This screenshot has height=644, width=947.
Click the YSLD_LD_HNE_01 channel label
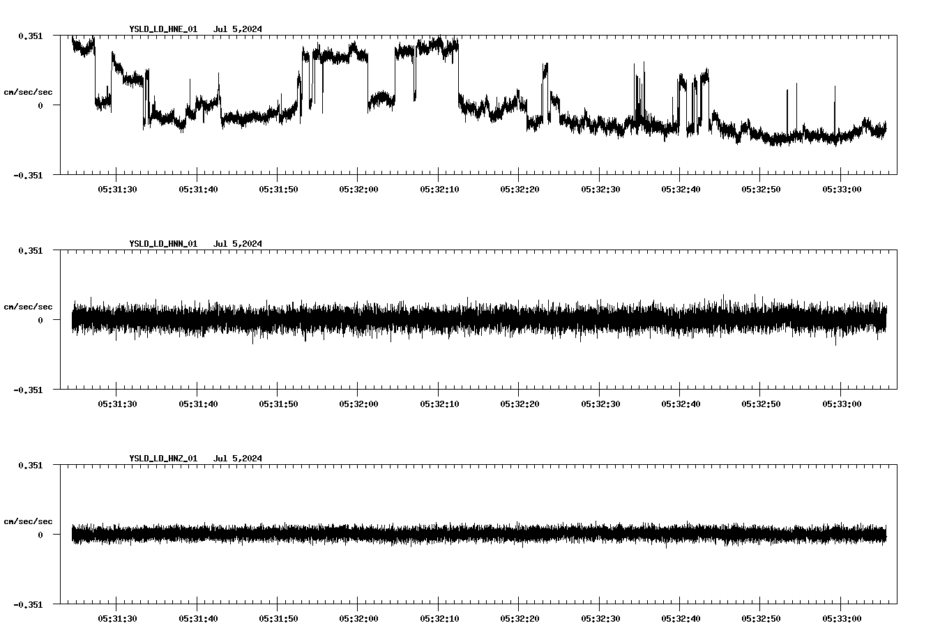162,29
